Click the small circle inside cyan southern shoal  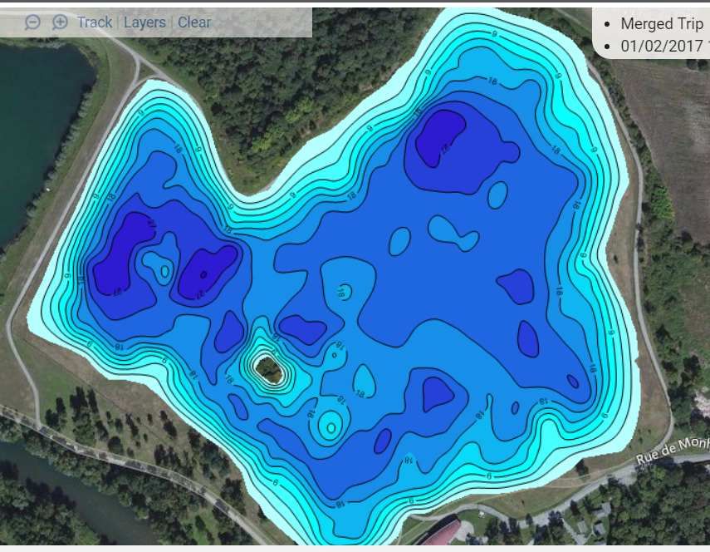(331, 427)
